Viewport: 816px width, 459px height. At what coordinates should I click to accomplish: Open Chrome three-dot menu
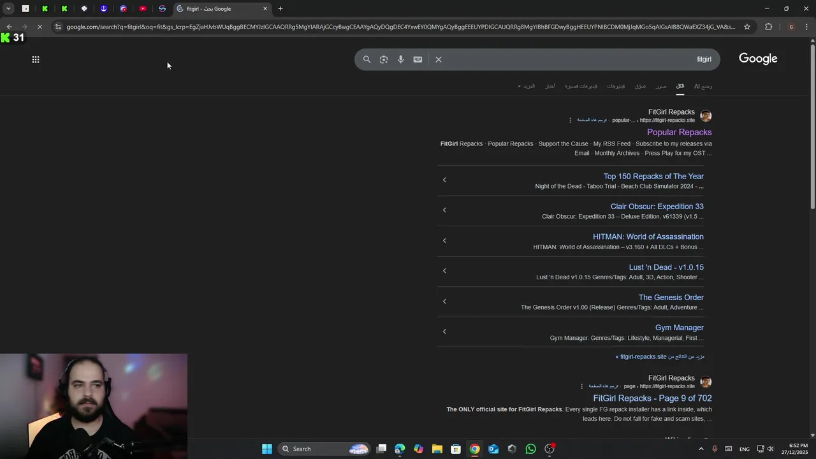[x=806, y=27]
